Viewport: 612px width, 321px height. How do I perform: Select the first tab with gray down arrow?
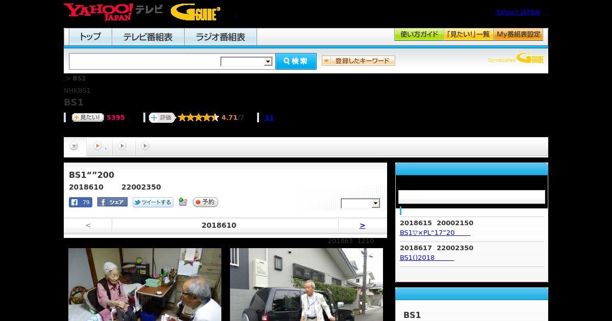(x=74, y=147)
